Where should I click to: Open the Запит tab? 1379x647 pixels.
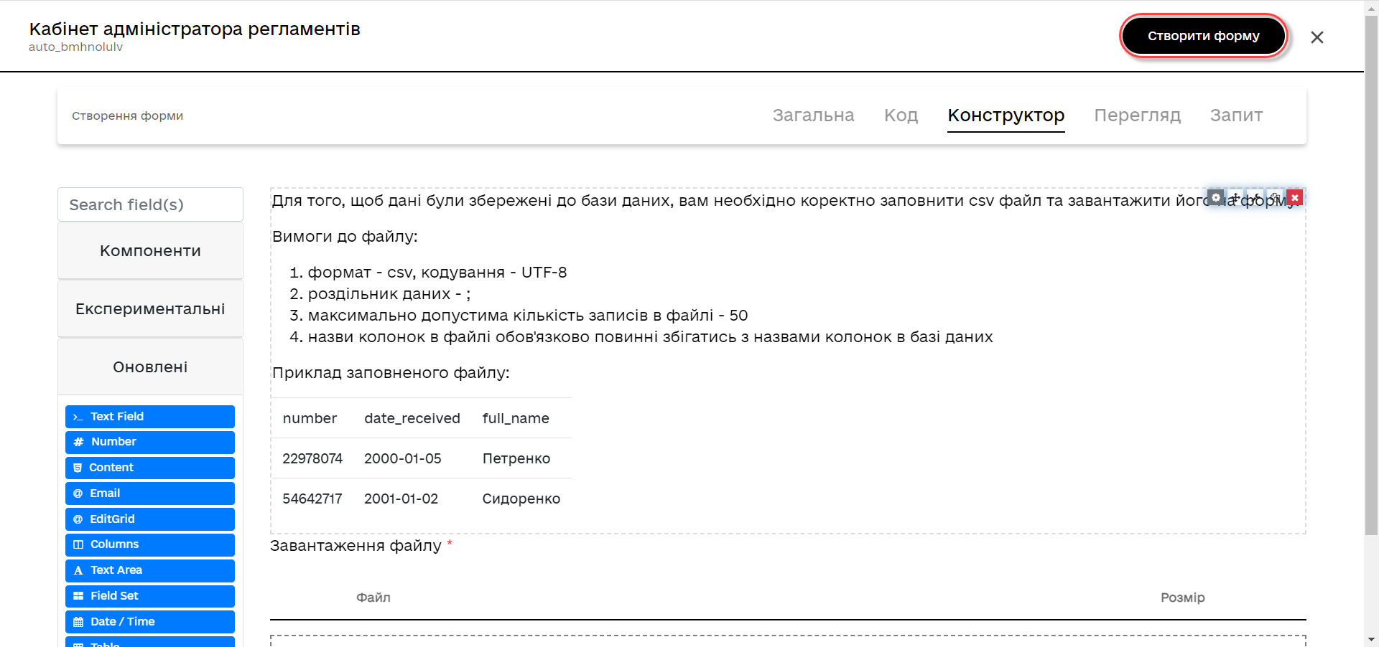coord(1236,115)
